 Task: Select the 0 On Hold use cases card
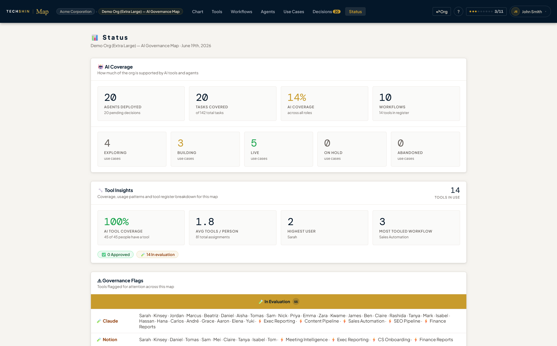[352, 149]
